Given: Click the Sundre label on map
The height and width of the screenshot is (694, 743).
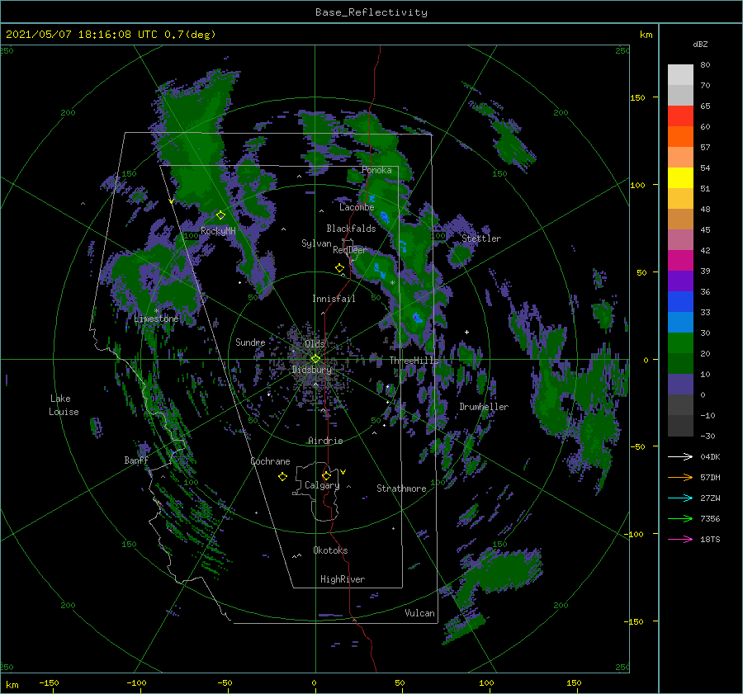Looking at the screenshot, I should [x=250, y=342].
